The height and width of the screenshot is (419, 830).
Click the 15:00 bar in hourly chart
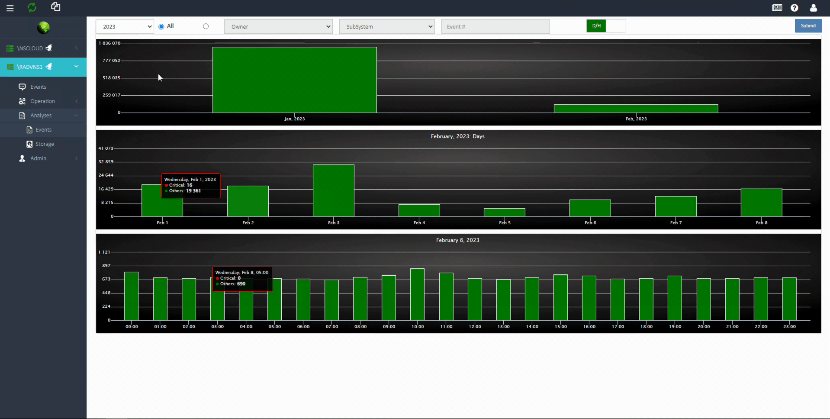[561, 298]
